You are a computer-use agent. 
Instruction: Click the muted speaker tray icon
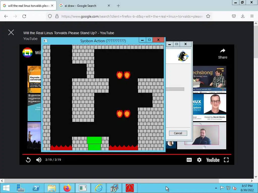coord(234,188)
